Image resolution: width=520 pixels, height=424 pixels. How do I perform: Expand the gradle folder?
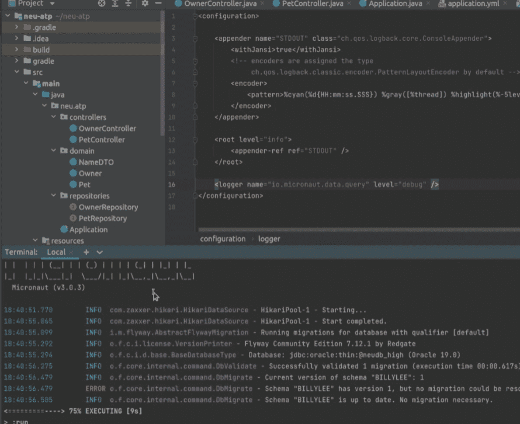(x=16, y=61)
